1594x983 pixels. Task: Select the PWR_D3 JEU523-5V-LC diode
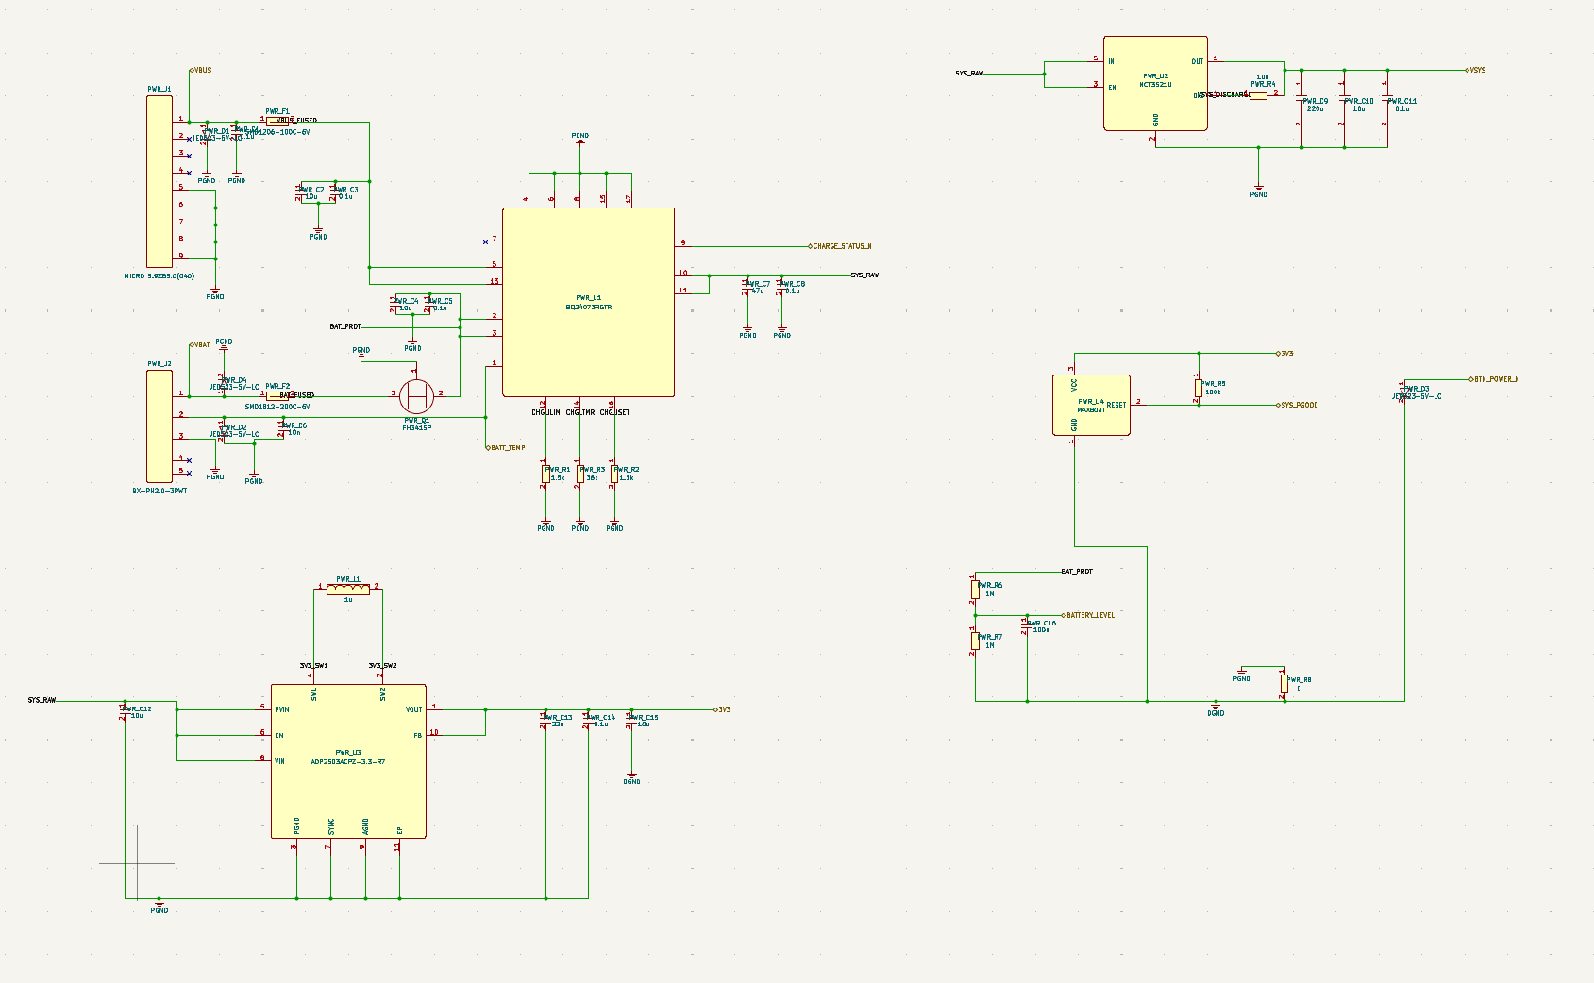(1404, 392)
